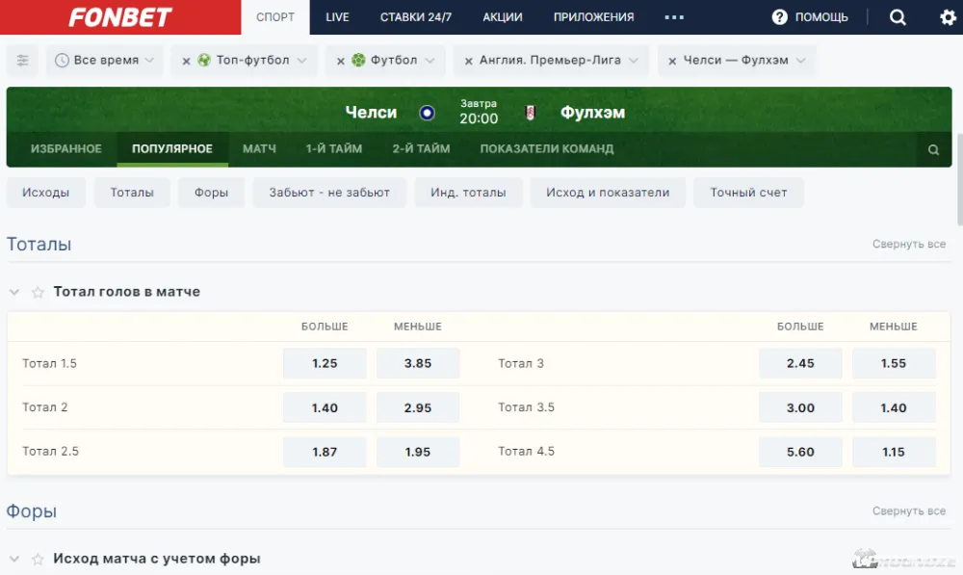Open the filter sliders icon
The height and width of the screenshot is (575, 963).
[23, 61]
